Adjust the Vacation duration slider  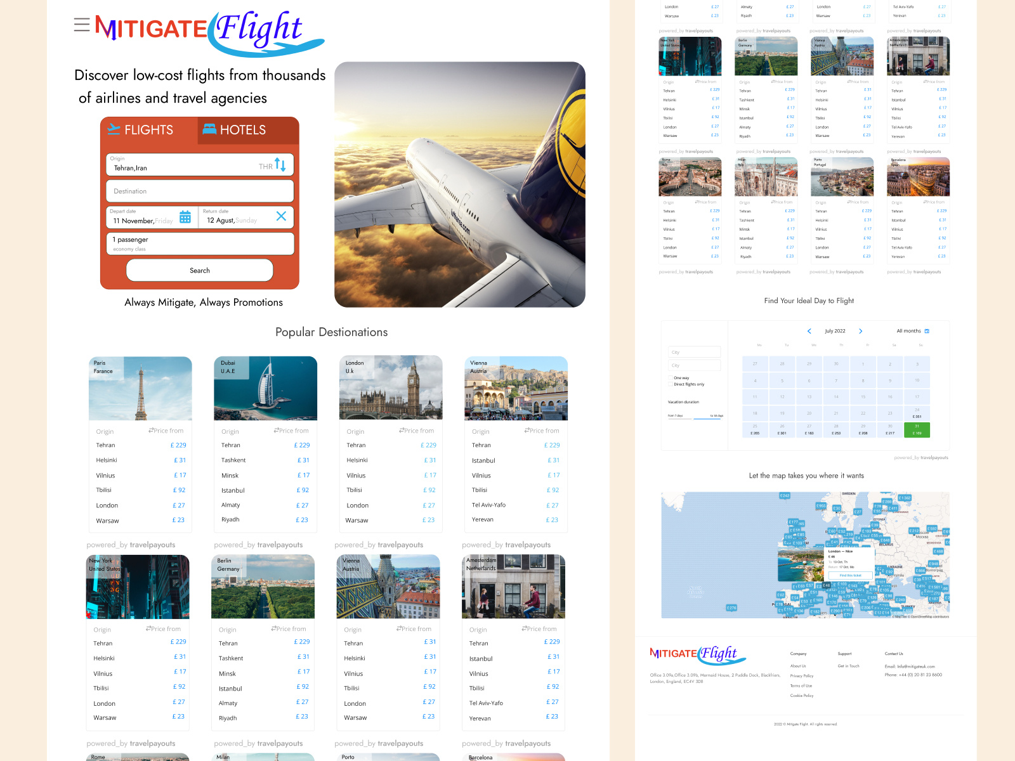(693, 419)
